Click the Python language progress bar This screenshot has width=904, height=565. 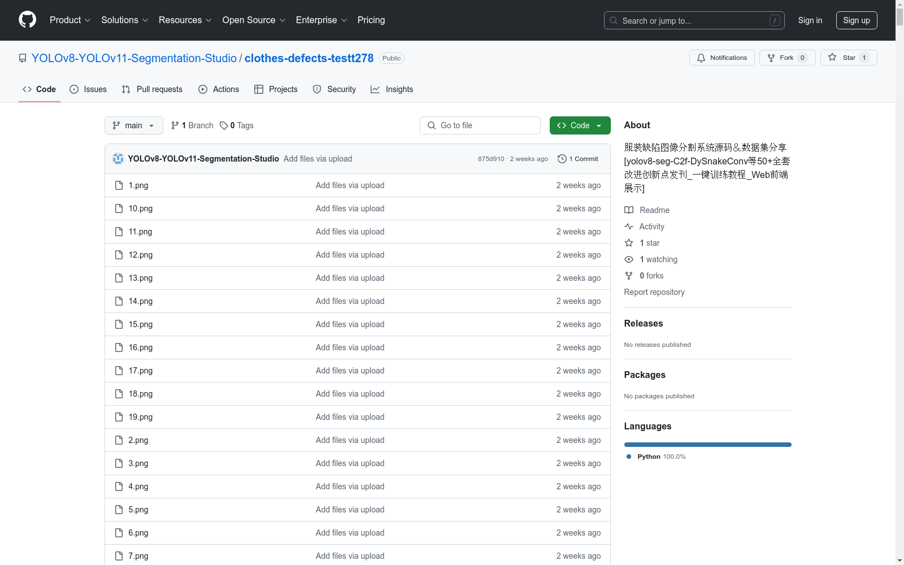pos(707,445)
